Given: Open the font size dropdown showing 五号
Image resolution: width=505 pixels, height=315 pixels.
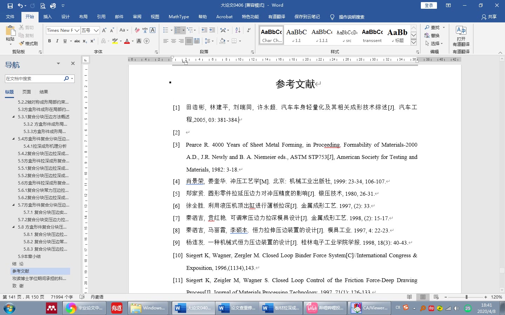Looking at the screenshot, I should click(96, 30).
